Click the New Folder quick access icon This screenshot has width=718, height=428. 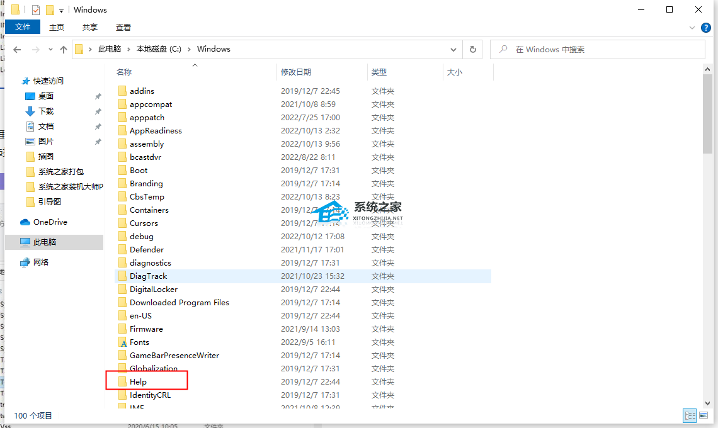tap(50, 9)
